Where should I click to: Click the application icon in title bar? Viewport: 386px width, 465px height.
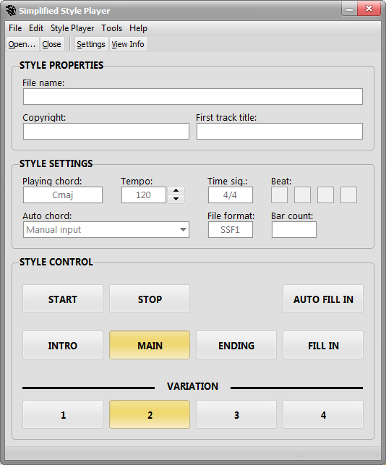click(x=11, y=10)
